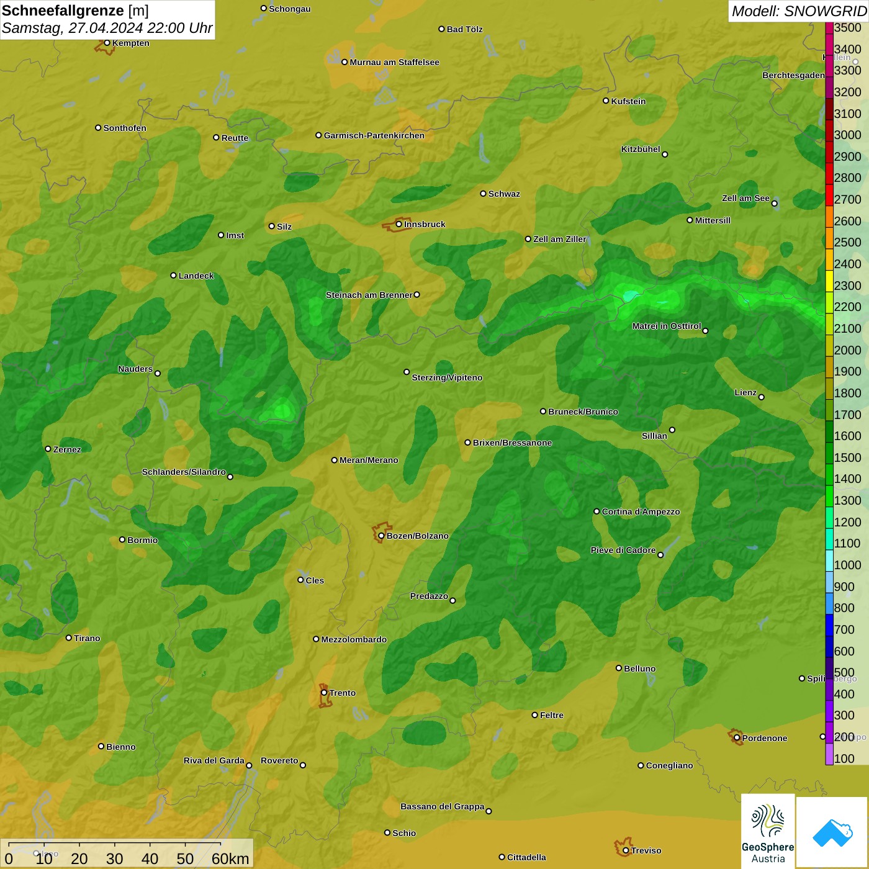The height and width of the screenshot is (869, 869).
Task: Click the 60km scale bar label
Action: pos(230,858)
